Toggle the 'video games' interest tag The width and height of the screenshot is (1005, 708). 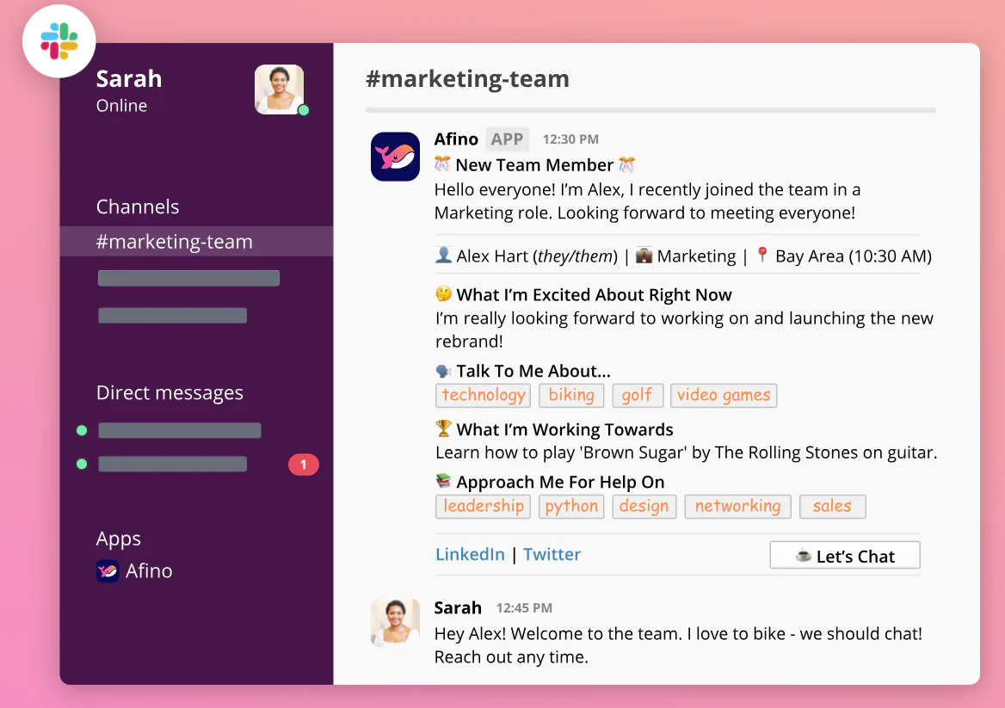coord(724,395)
